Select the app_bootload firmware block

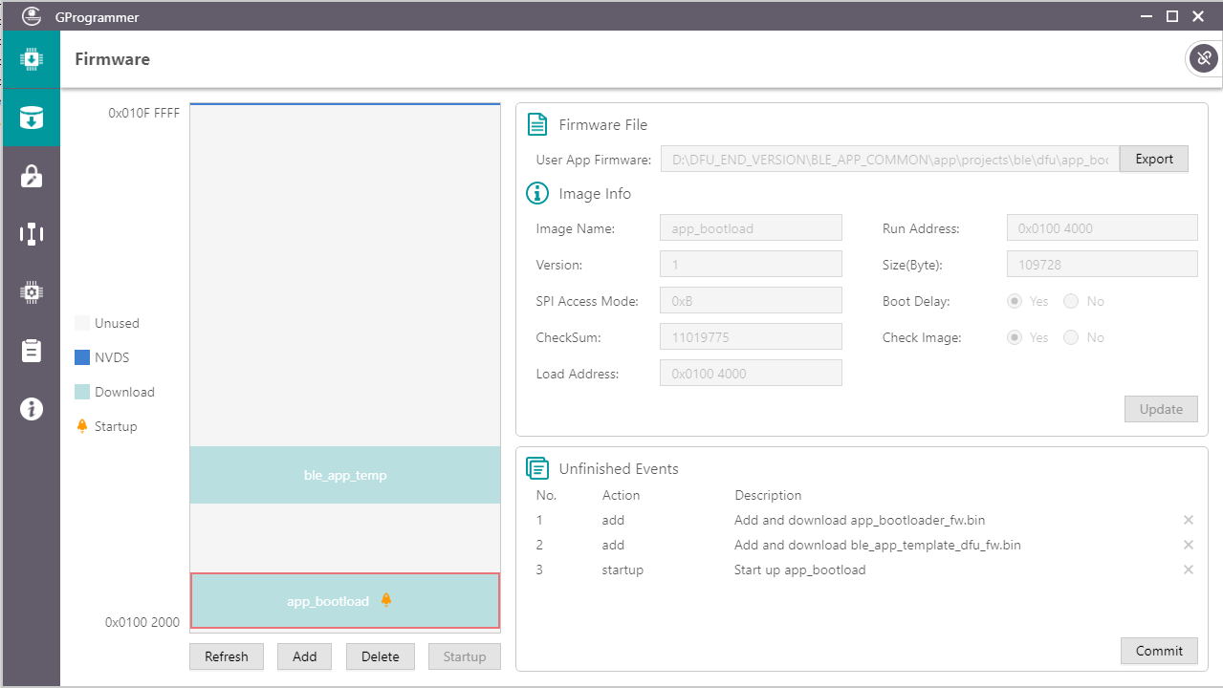point(345,601)
